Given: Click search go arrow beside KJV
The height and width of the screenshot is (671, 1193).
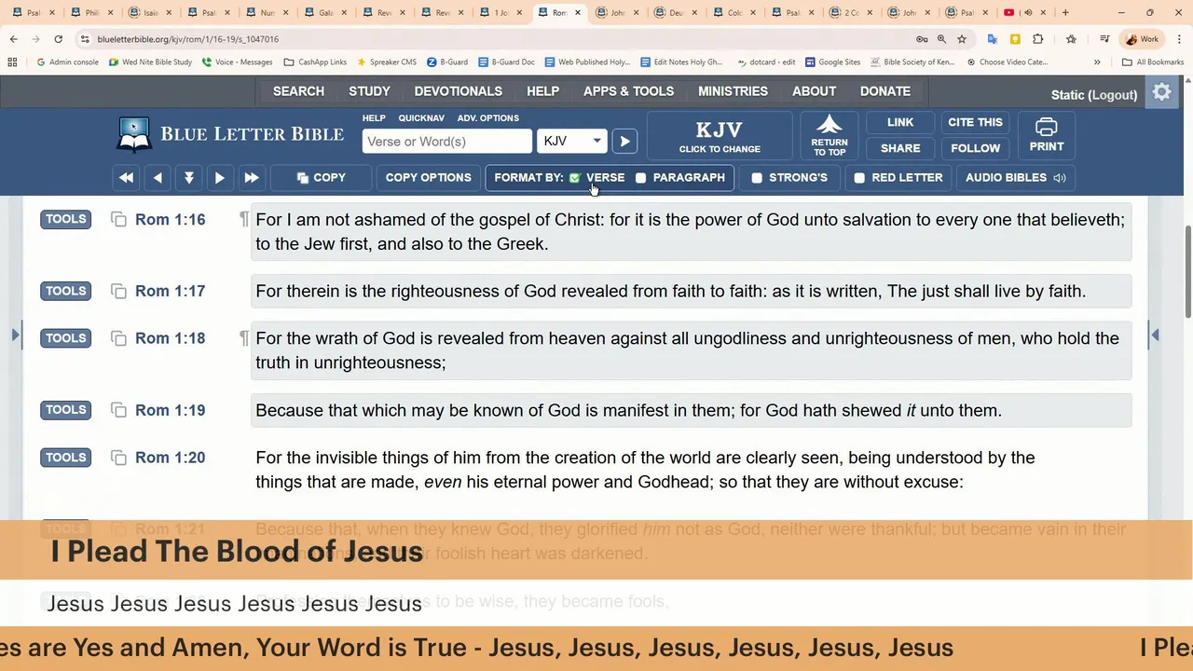Looking at the screenshot, I should click(624, 141).
